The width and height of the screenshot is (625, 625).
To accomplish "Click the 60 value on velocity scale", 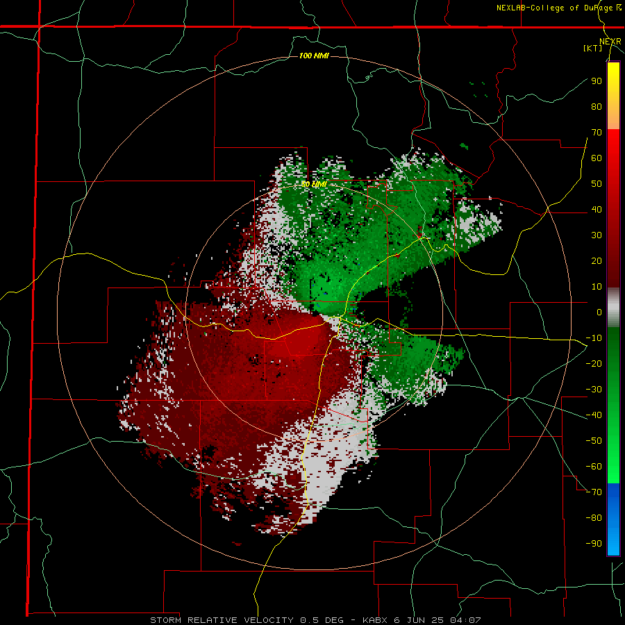I will click(597, 158).
